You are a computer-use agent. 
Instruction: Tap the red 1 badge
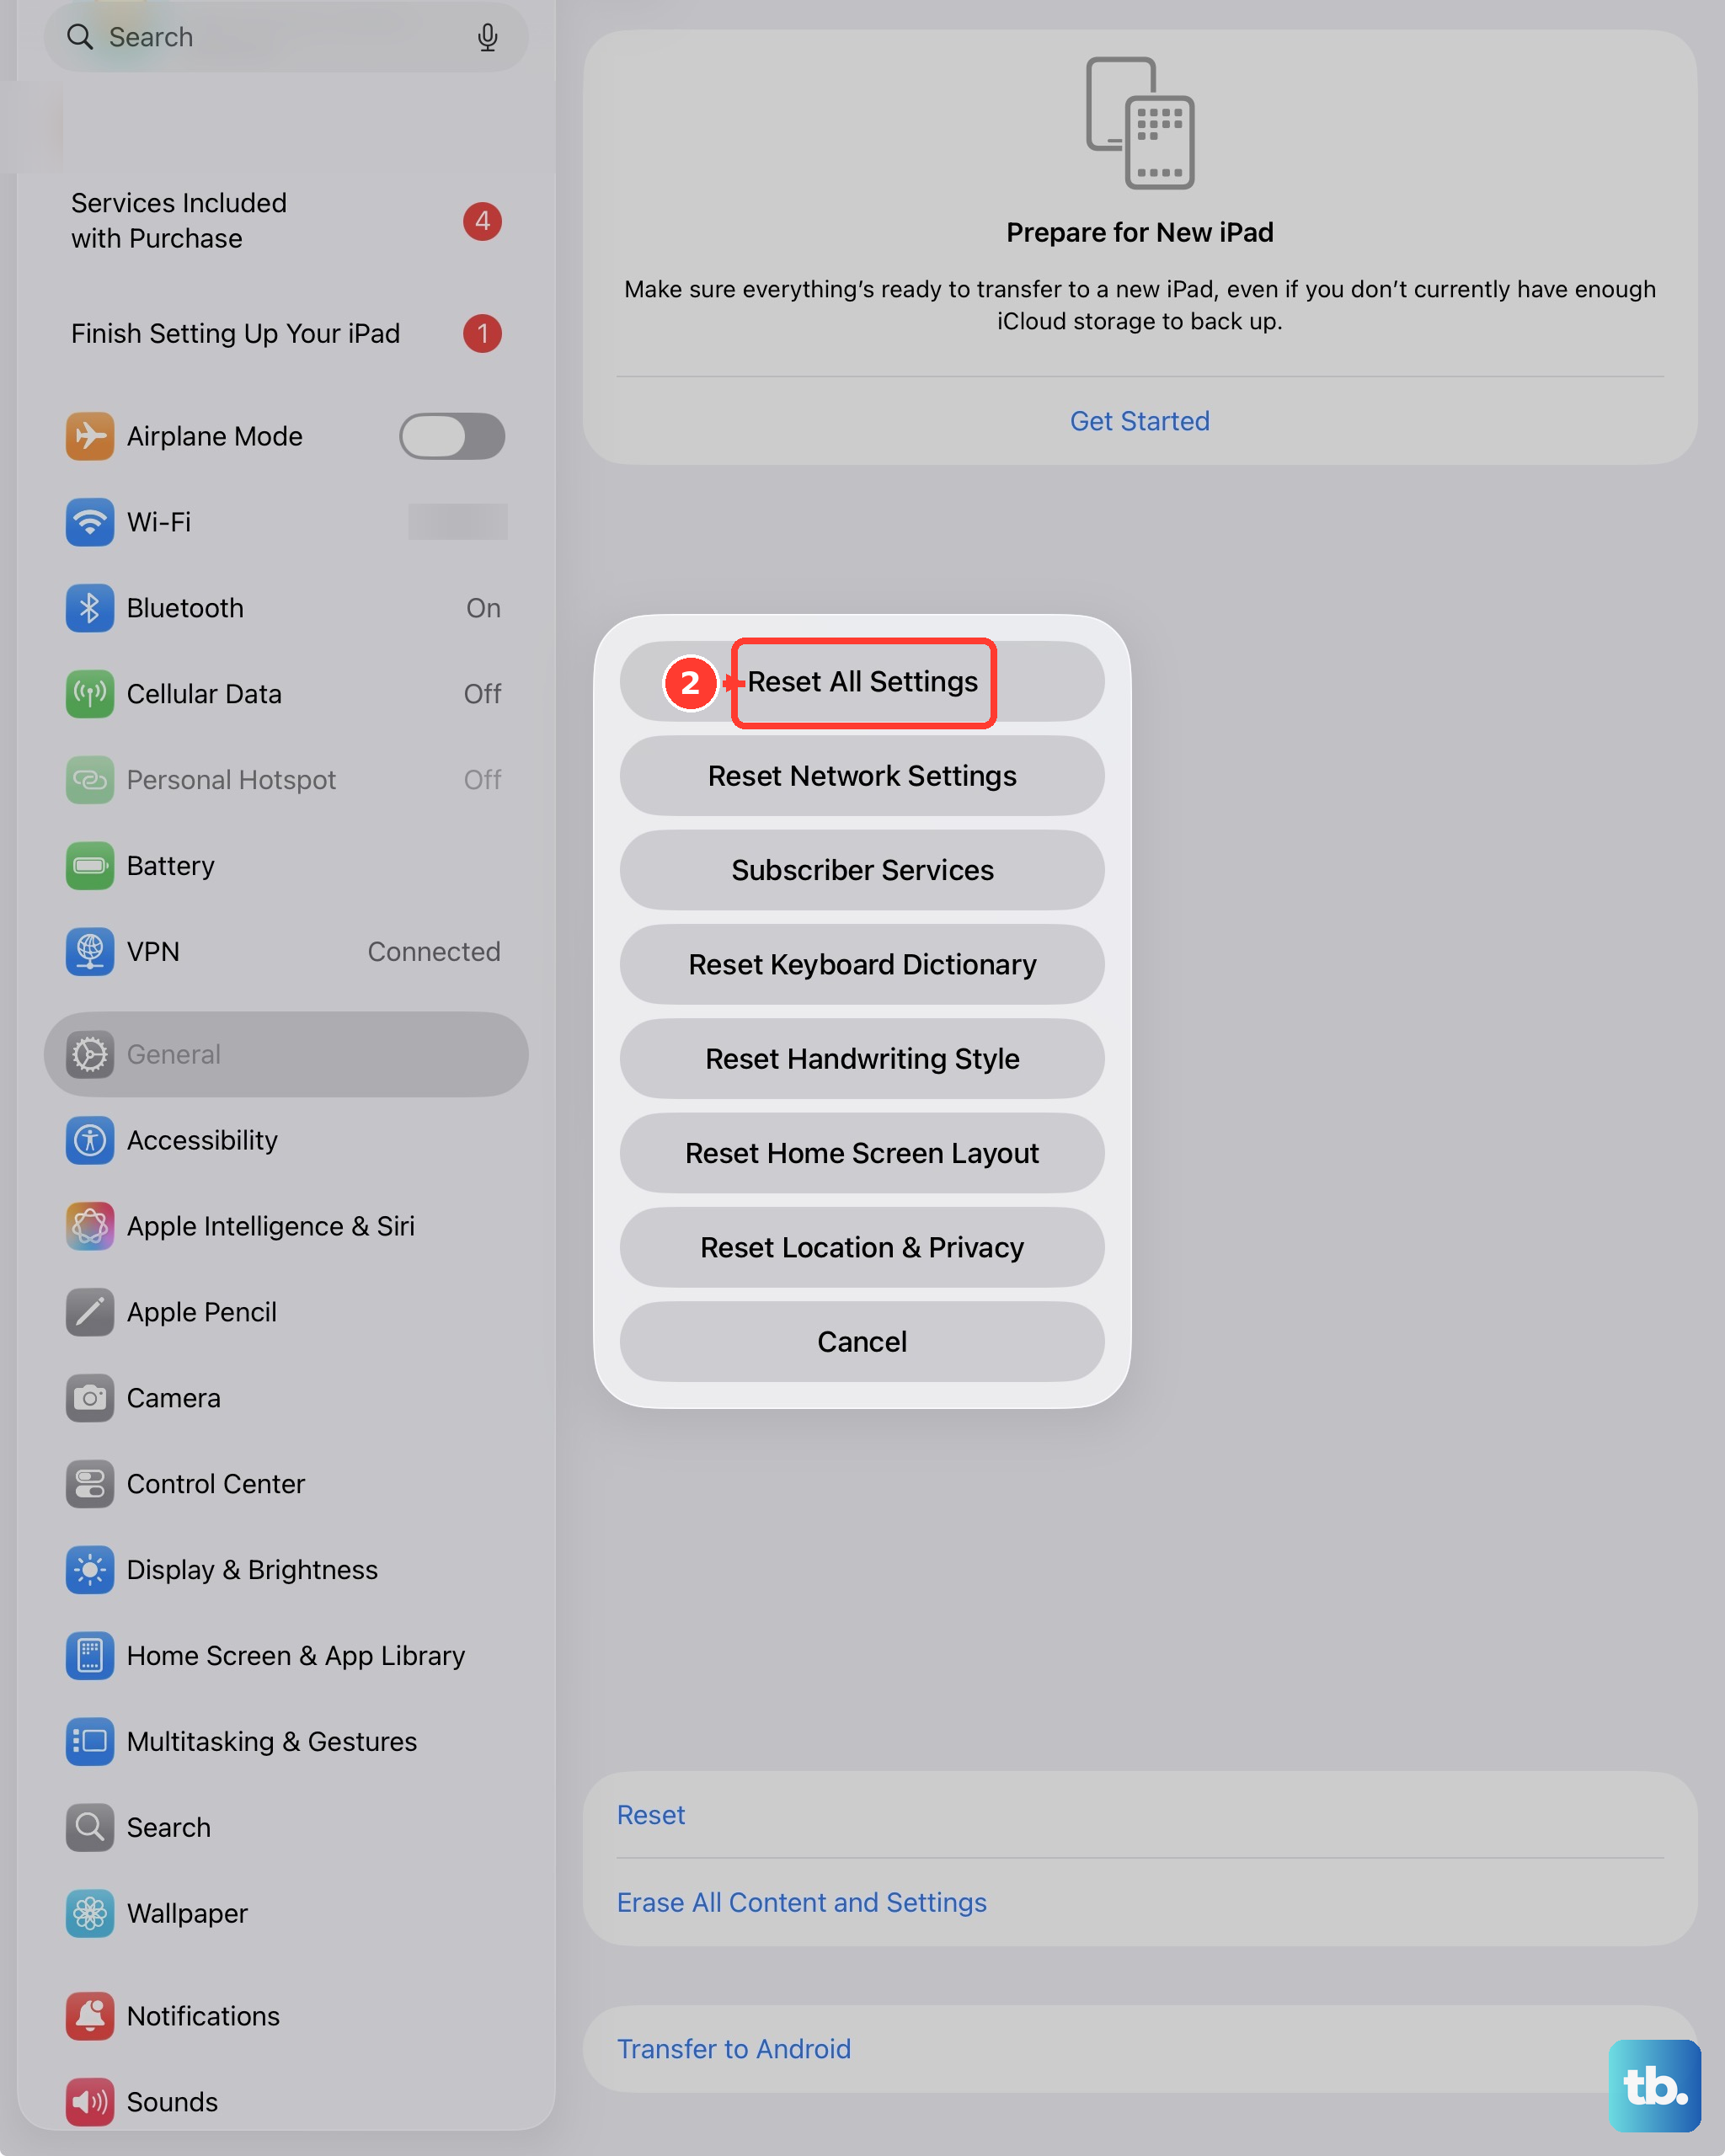[482, 333]
